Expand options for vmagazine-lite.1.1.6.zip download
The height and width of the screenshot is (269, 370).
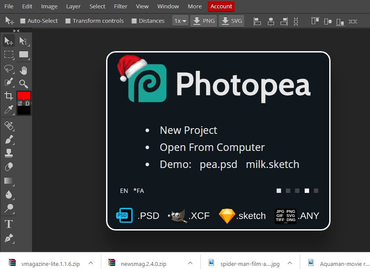tap(91, 263)
